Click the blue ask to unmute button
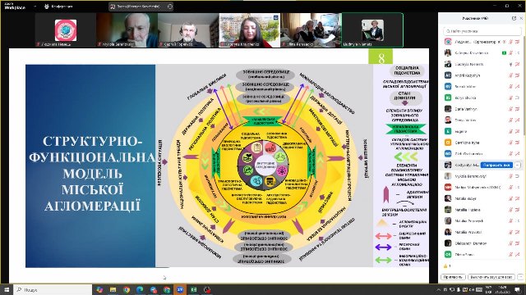This screenshot has width=526, height=295. tap(496, 166)
